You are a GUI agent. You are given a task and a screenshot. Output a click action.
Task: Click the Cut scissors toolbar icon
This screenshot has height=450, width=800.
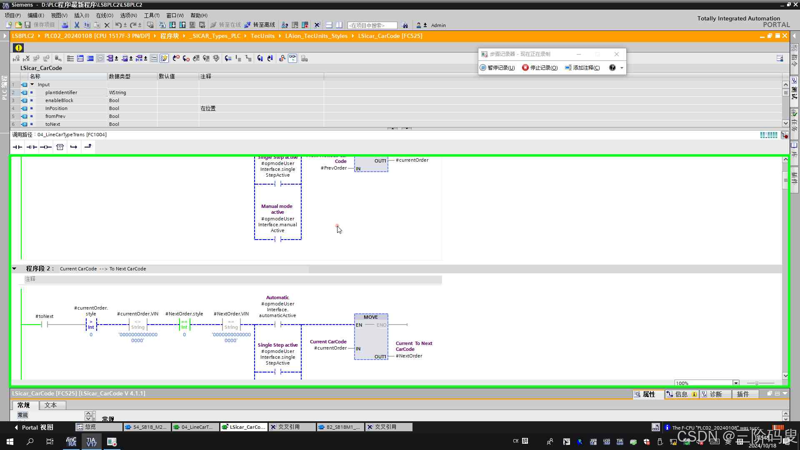77,25
